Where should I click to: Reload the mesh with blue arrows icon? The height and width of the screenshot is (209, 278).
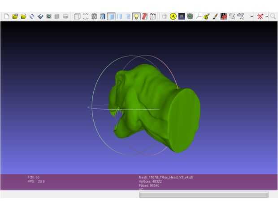tap(32, 17)
